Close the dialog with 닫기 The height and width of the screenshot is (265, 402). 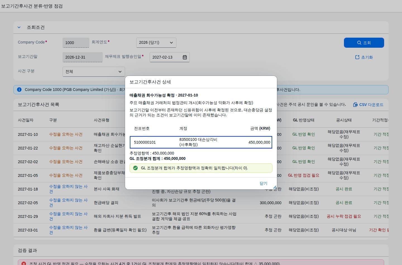[264, 183]
